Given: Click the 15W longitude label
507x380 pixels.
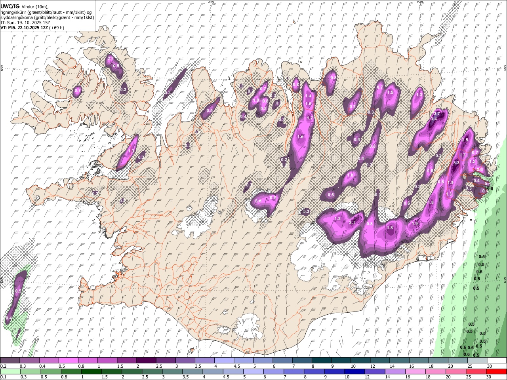Looking at the screenshot, I should (419, 2).
